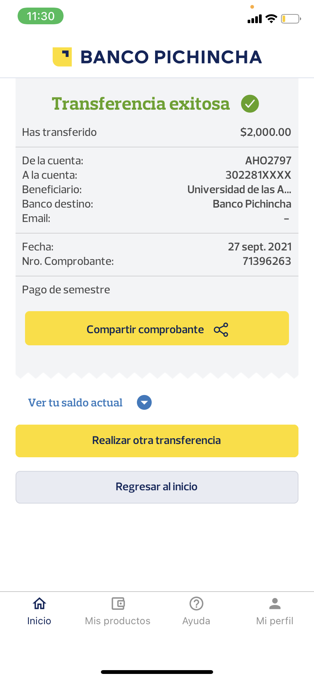
Task: Tap the battery indicator in status bar
Action: (290, 19)
